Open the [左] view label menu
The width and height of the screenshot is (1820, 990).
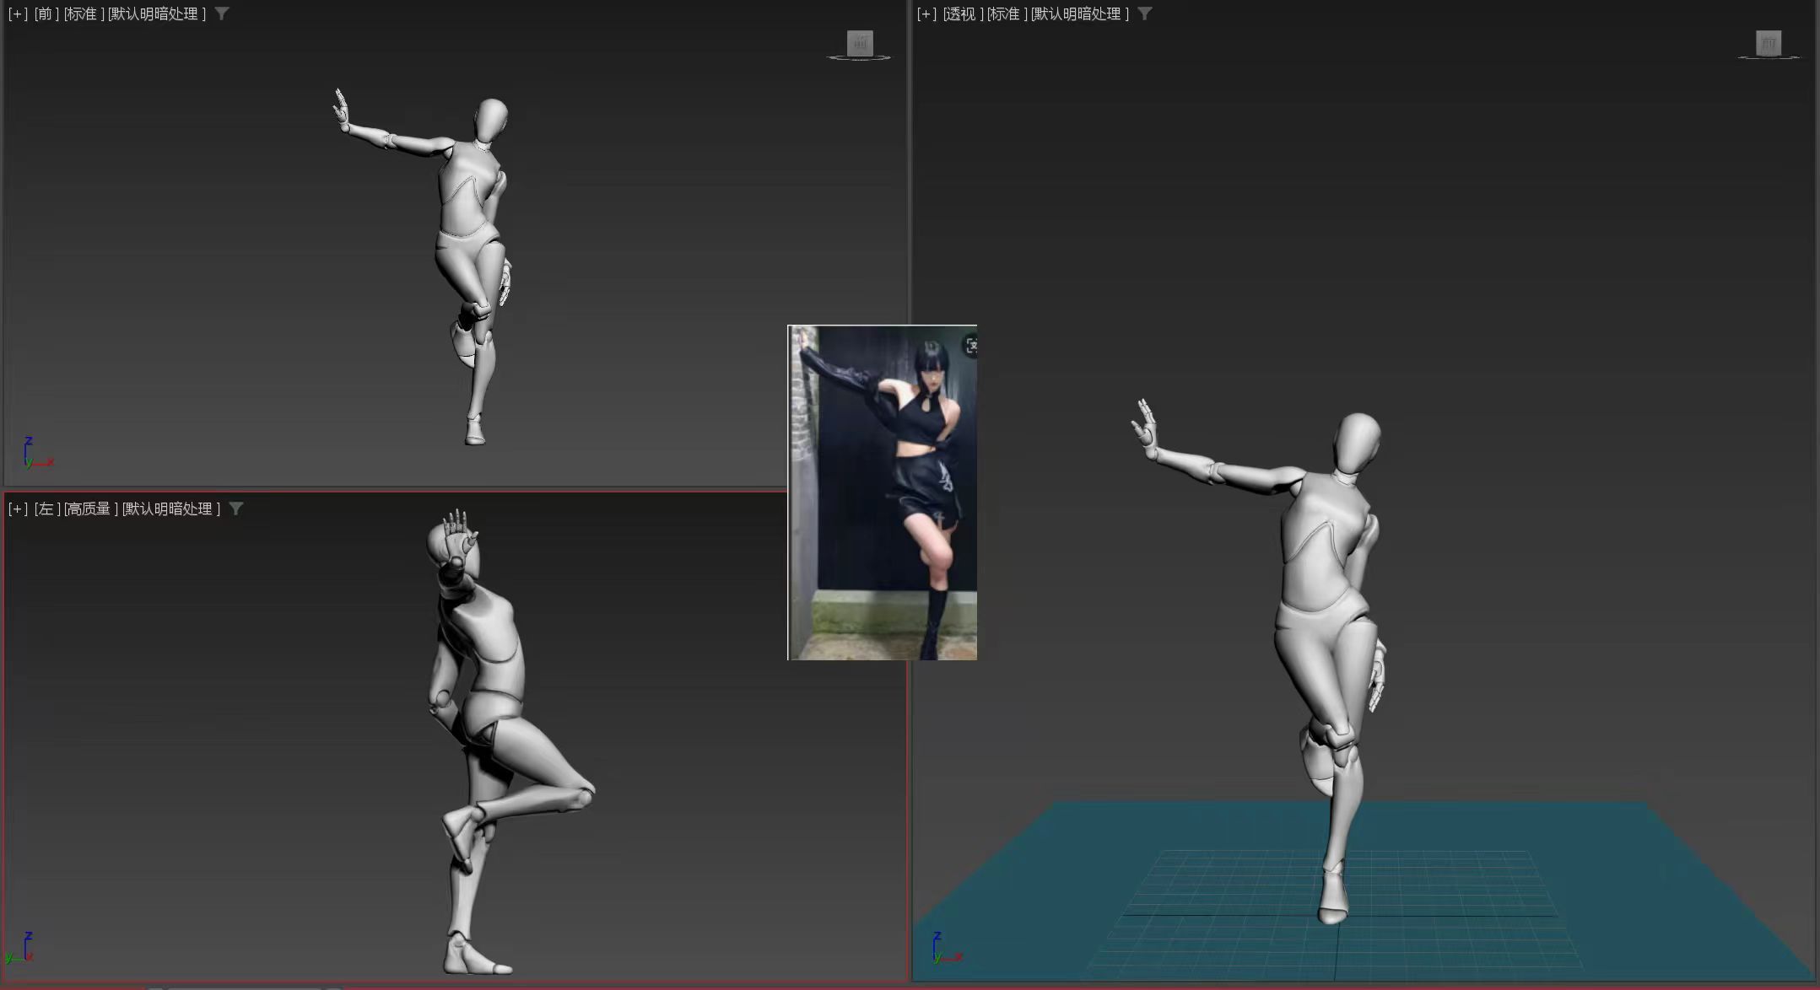(46, 509)
